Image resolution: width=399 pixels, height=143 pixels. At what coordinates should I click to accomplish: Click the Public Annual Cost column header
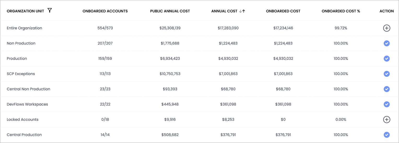tap(170, 11)
